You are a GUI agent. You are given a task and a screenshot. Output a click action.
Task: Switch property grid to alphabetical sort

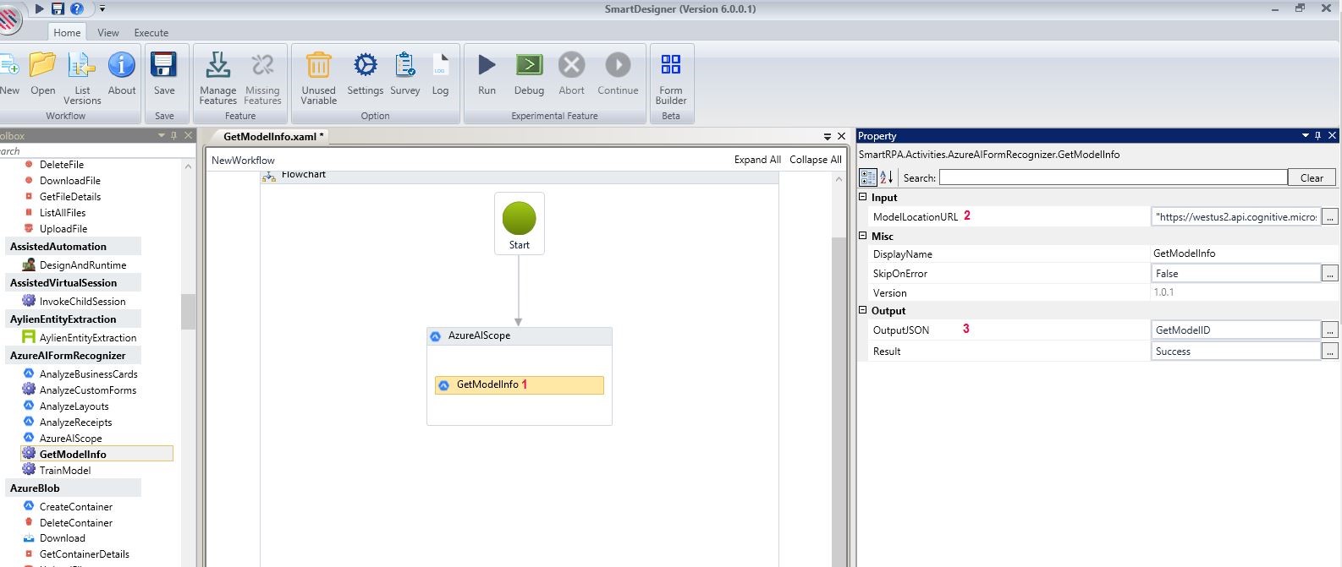pos(887,177)
